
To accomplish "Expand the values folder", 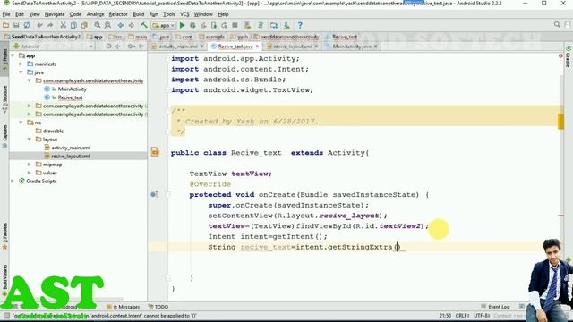I will [x=30, y=173].
